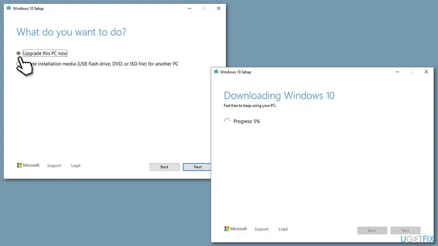Click the 'Downloading Windows 10' heading
The width and height of the screenshot is (438, 246).
(279, 96)
